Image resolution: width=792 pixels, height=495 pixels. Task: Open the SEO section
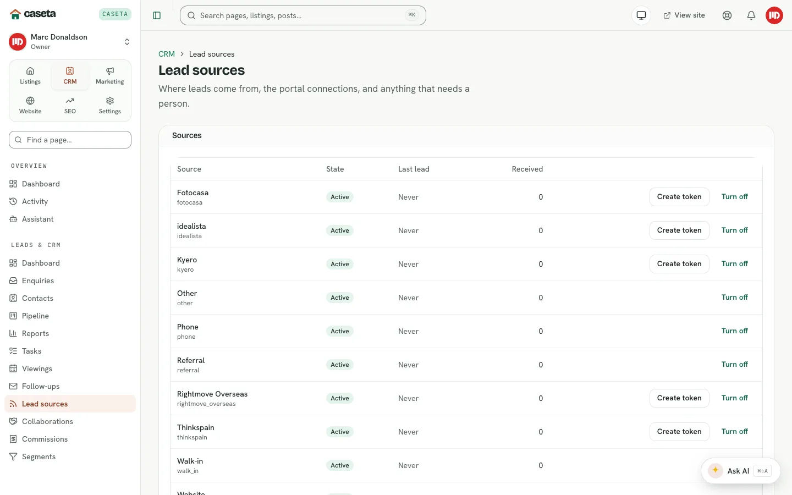coord(70,106)
